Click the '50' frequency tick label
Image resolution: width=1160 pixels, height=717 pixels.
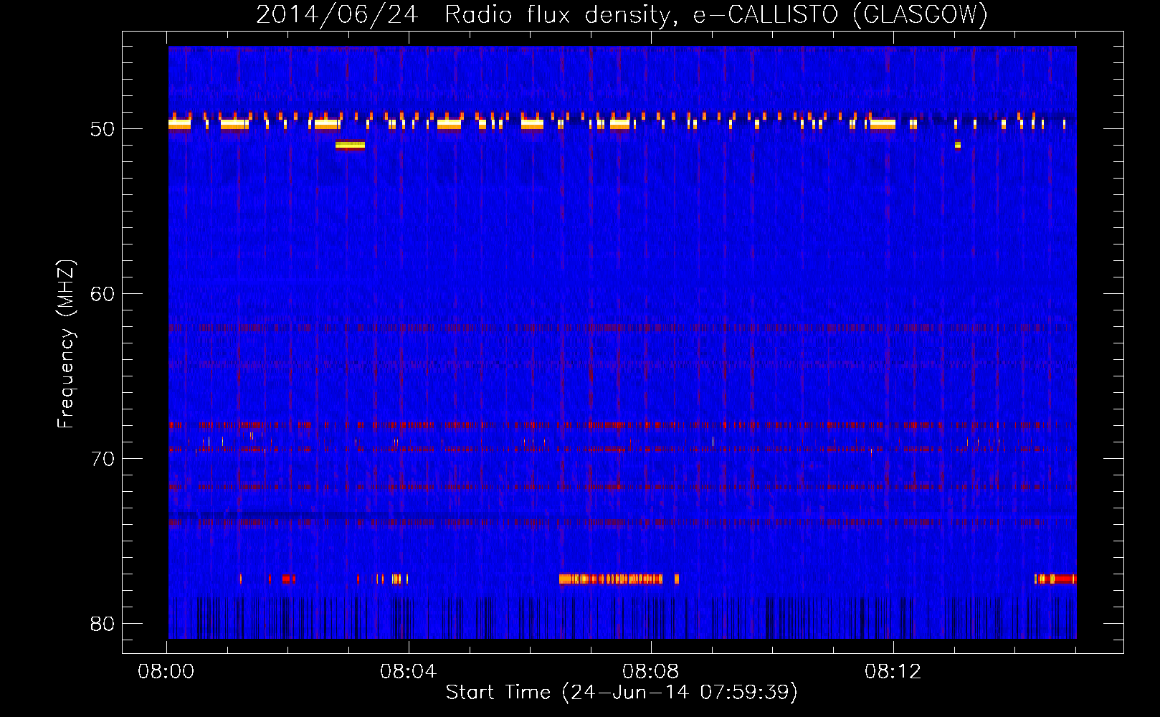103,129
